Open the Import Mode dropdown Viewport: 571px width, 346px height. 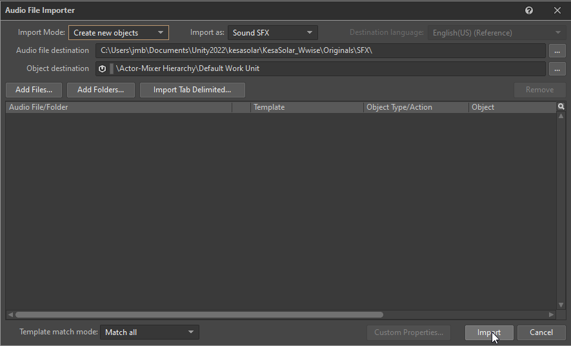(119, 32)
